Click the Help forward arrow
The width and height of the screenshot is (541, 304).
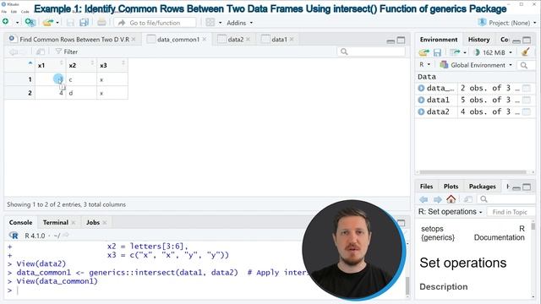[438, 199]
